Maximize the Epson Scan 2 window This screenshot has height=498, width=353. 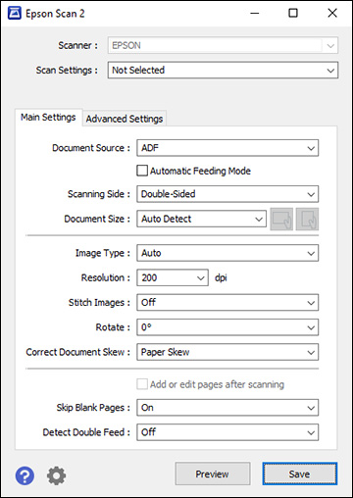pos(293,14)
